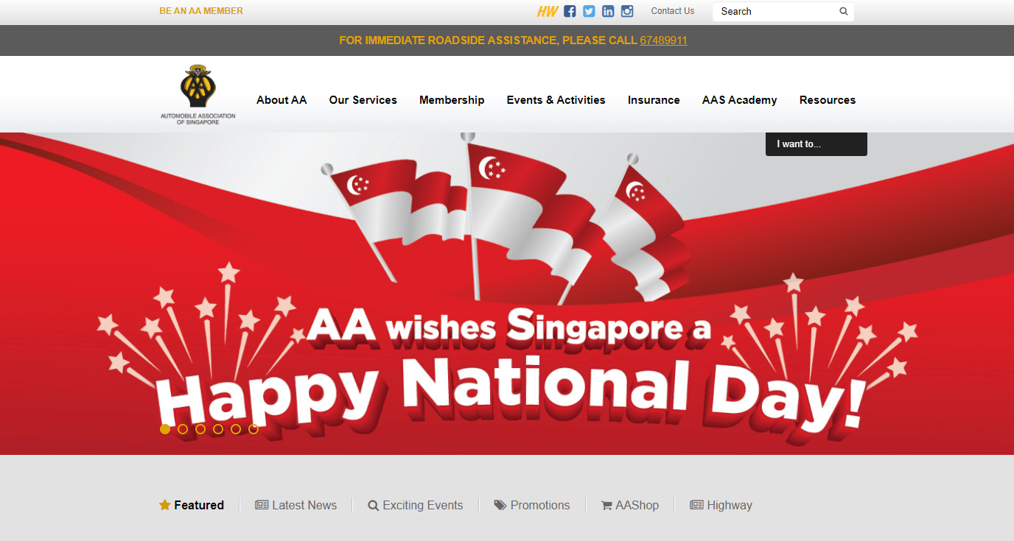
Task: Open the LinkedIn social icon
Action: click(x=608, y=11)
